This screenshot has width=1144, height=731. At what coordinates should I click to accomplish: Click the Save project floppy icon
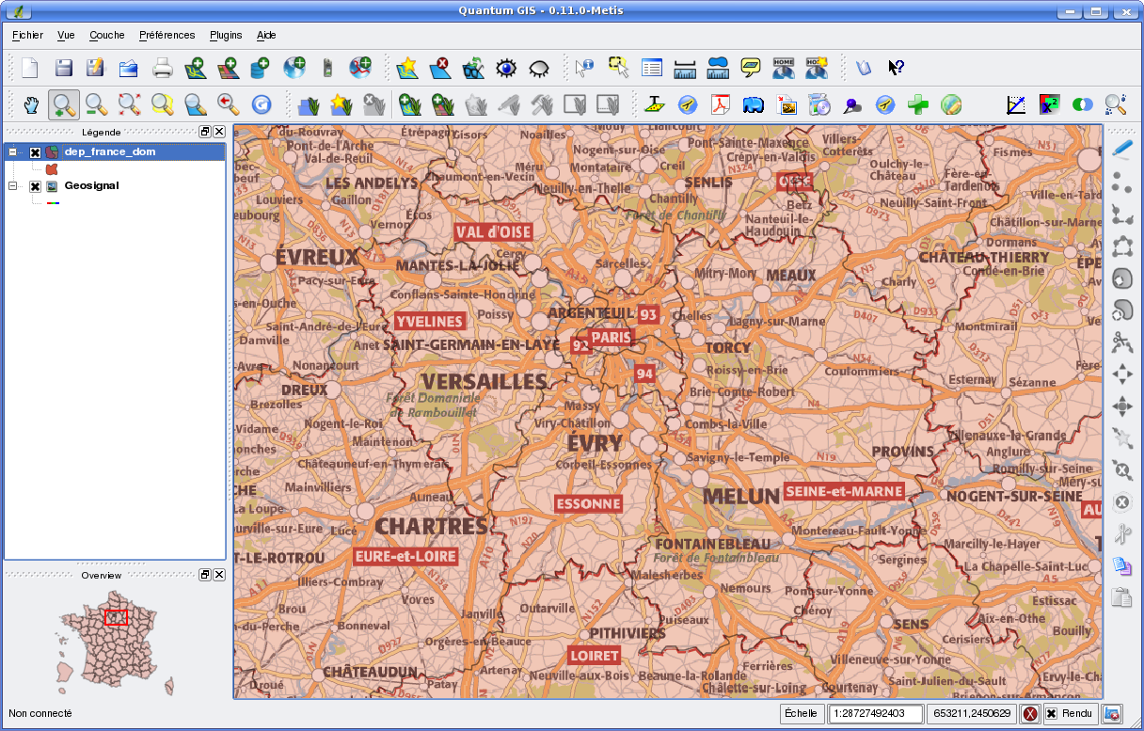(63, 68)
